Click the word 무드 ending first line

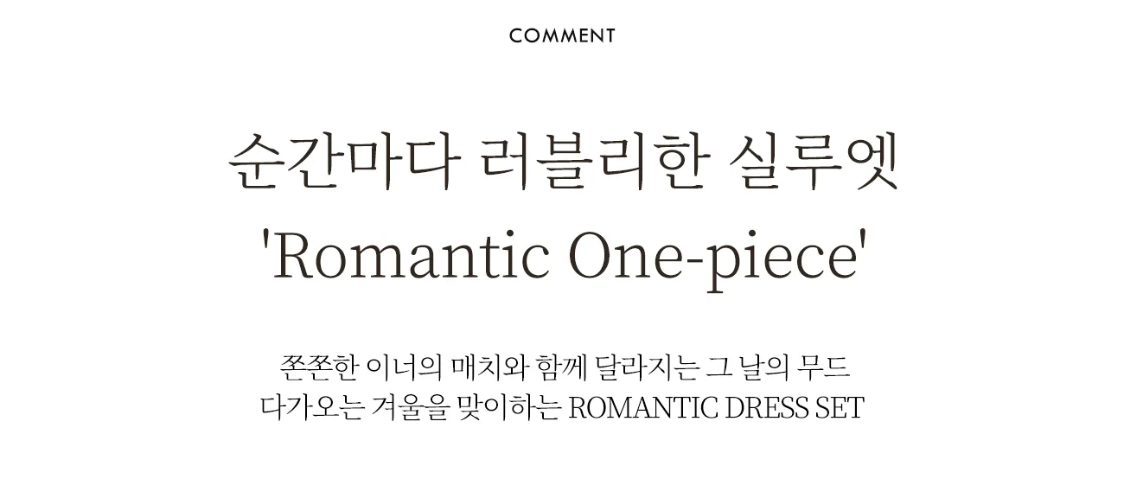click(827, 367)
